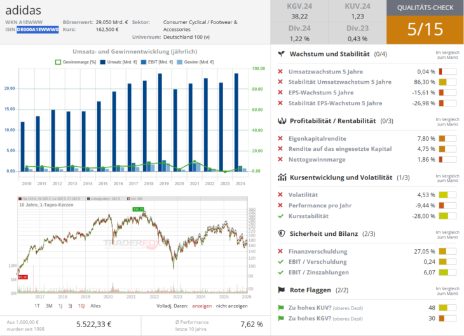Click the Umsatzwachstum 5 Jahre comparison bar

click(447, 72)
